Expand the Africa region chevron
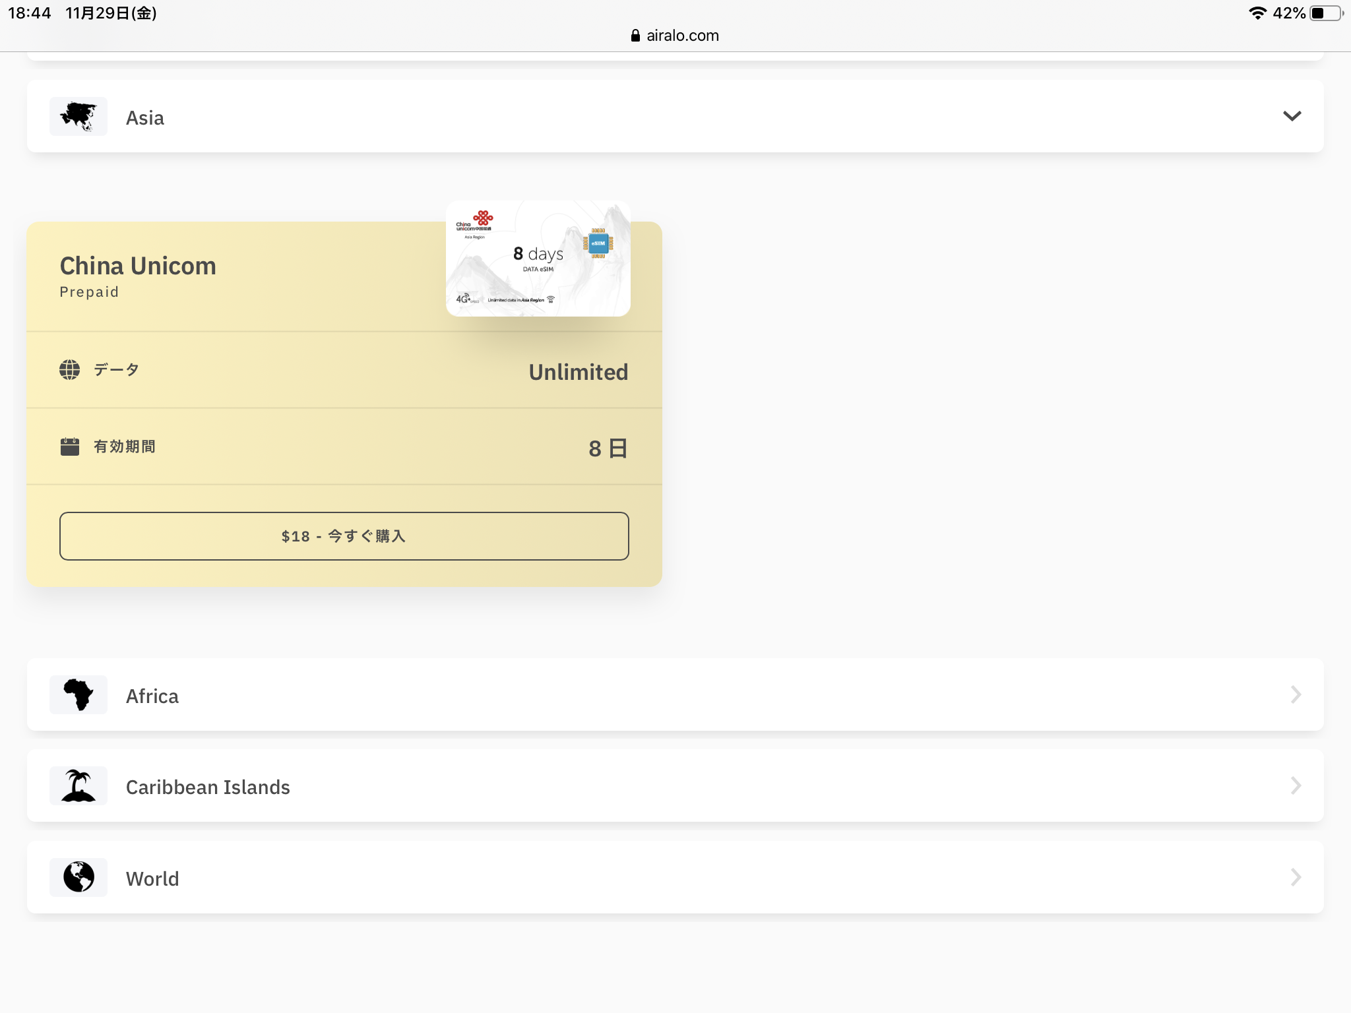Screen dimensions: 1351x1013 [1296, 694]
